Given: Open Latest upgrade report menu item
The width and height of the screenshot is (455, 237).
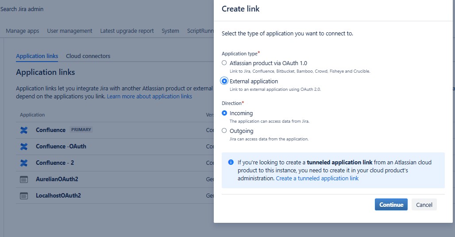Looking at the screenshot, I should pyautogui.click(x=127, y=31).
